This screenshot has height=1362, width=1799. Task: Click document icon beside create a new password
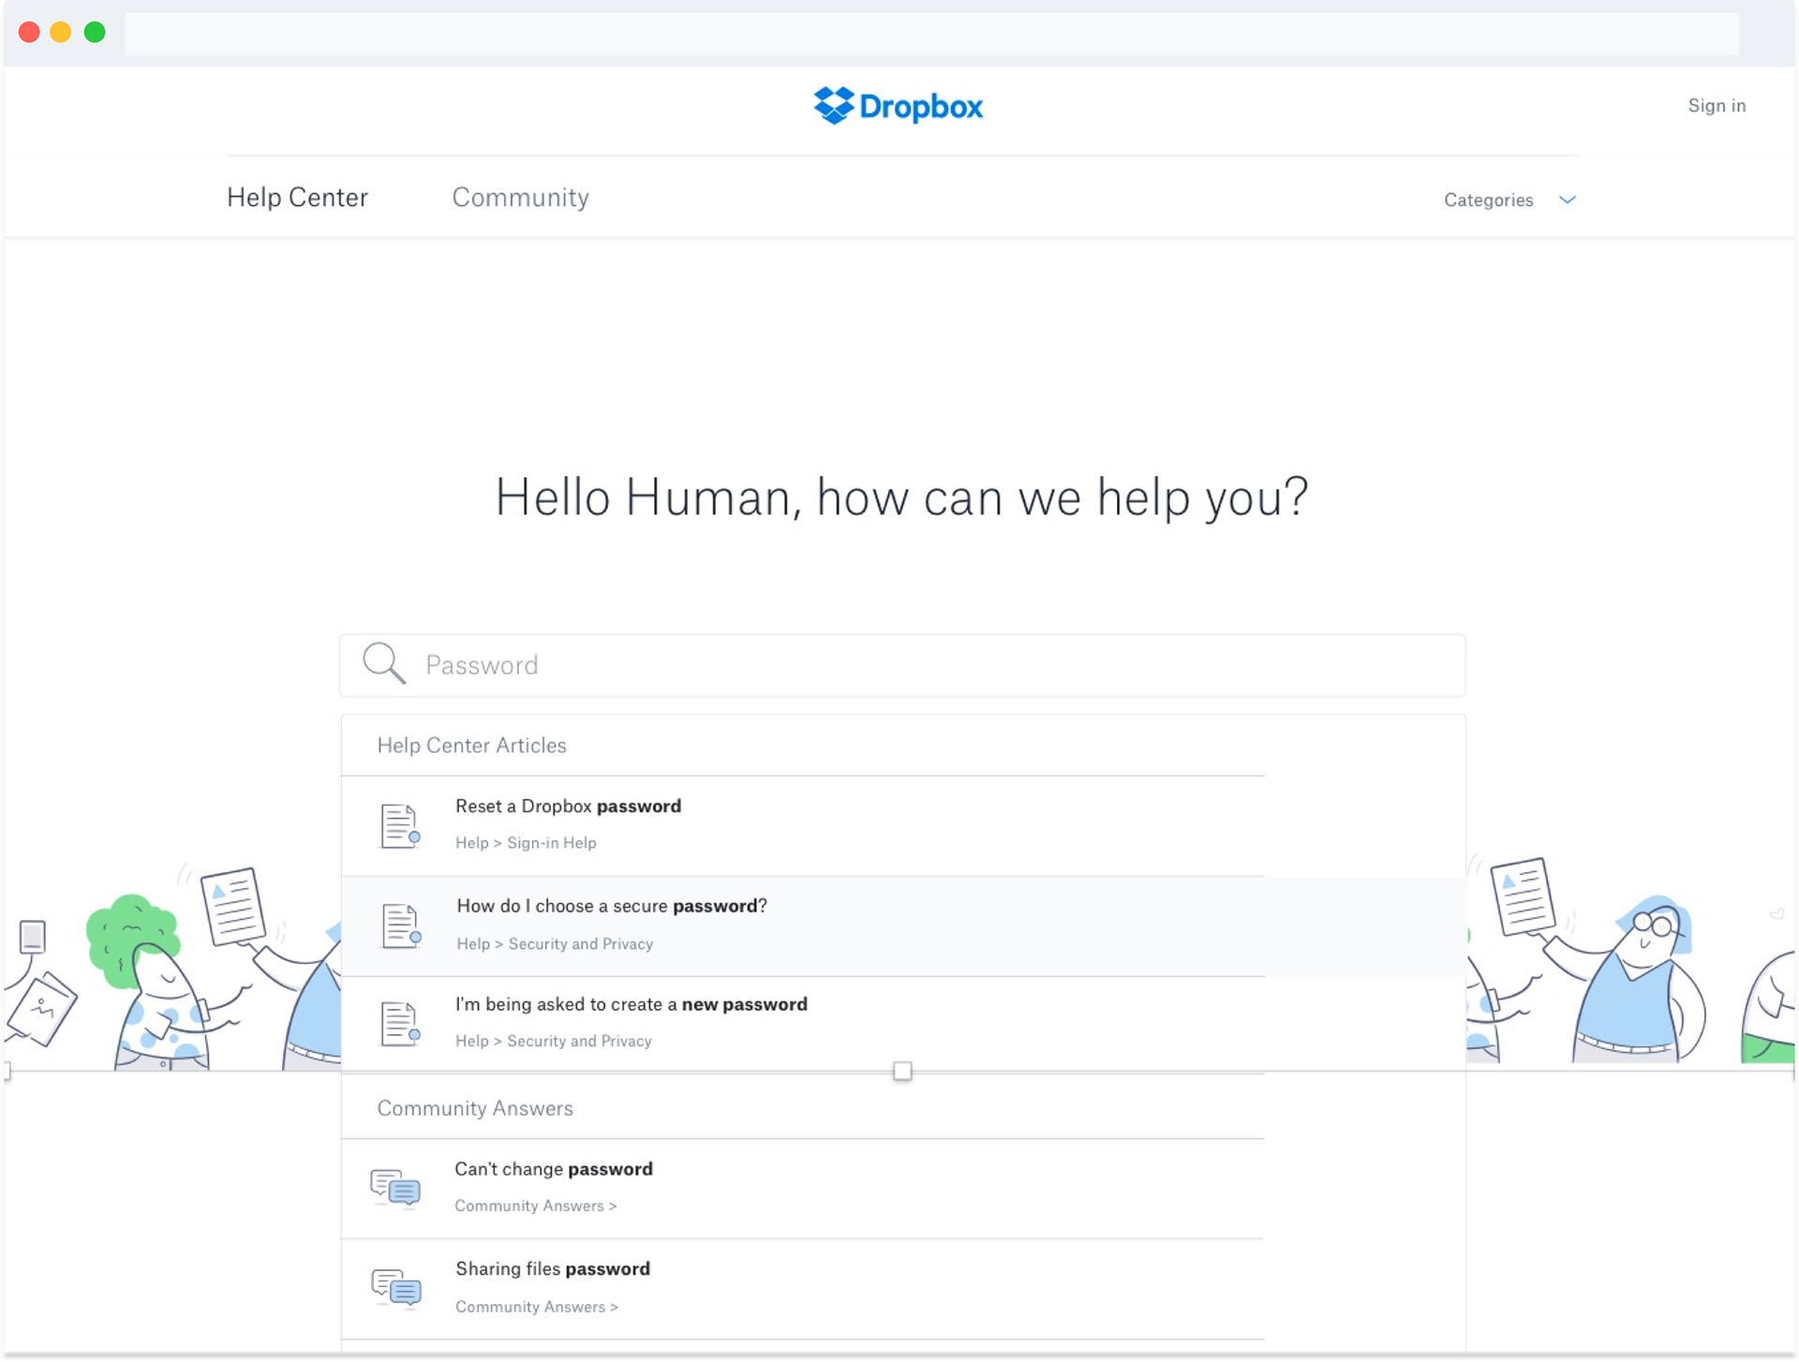(x=400, y=1024)
